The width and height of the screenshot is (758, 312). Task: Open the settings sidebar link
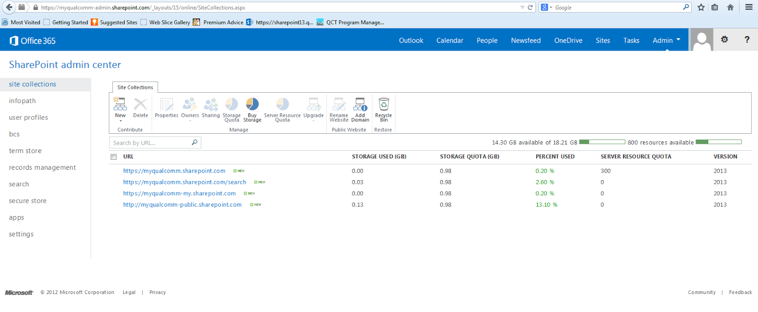(x=21, y=234)
